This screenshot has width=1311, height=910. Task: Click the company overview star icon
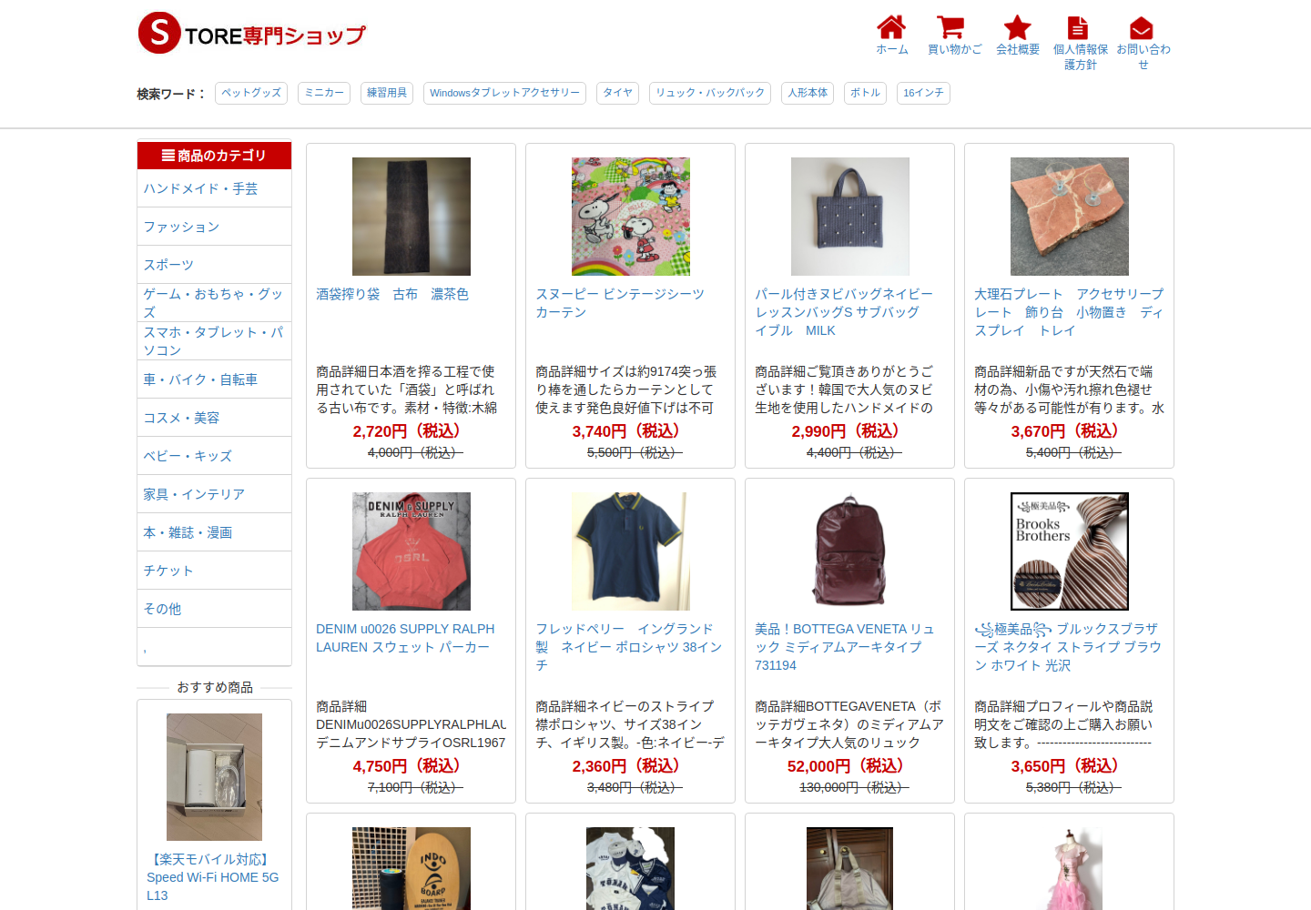[x=1017, y=27]
